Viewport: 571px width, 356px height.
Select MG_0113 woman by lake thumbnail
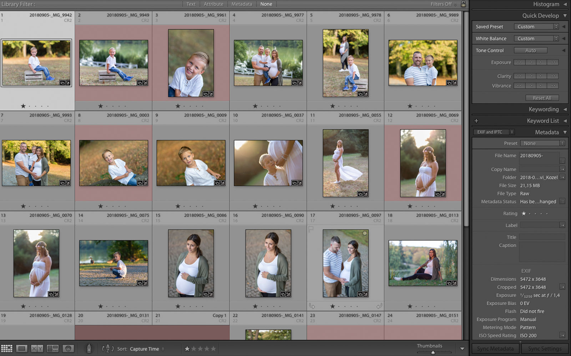(423, 263)
